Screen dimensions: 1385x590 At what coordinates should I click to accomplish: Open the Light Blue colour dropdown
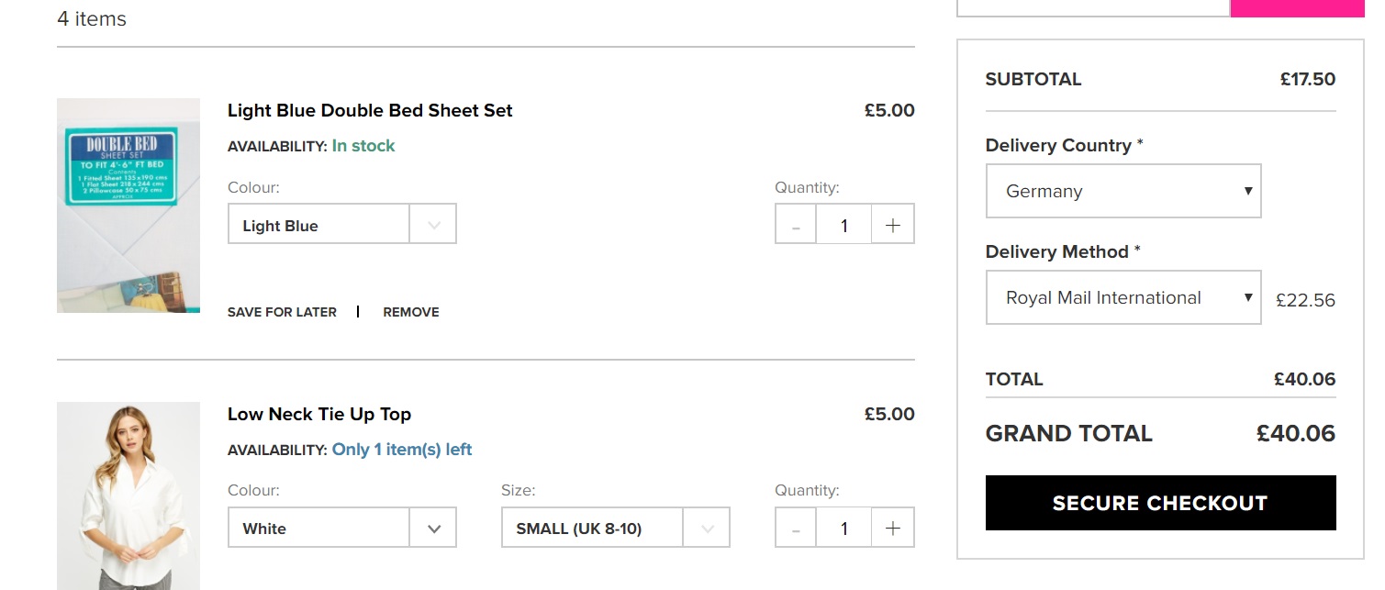click(x=341, y=225)
